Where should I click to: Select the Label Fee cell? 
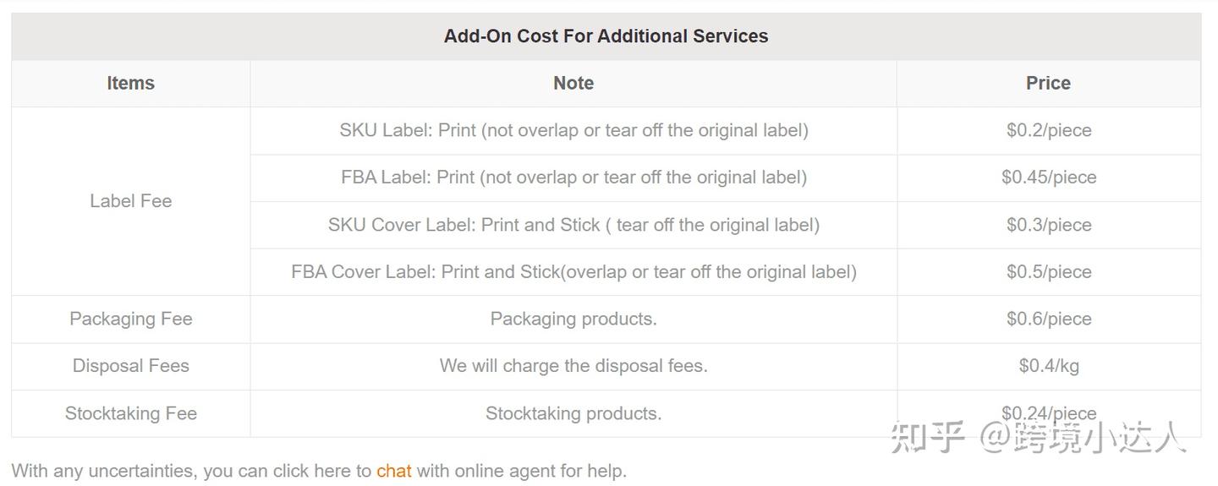coord(130,201)
